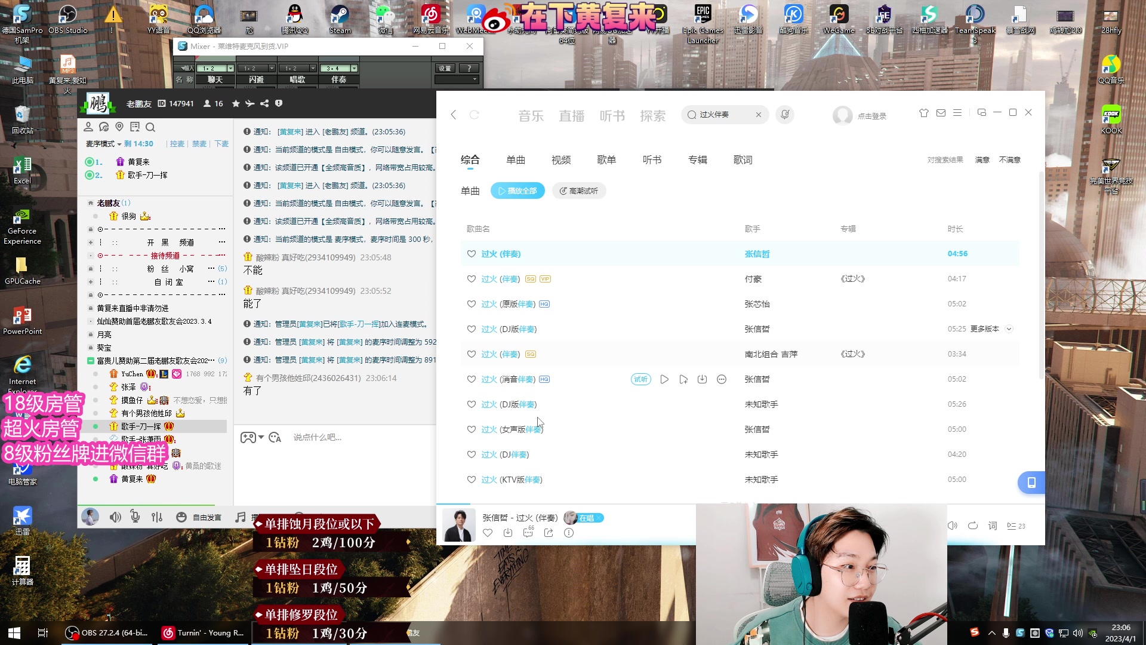Expand the 自闭室 channel in YY tree
This screenshot has height=645, width=1146.
click(x=91, y=282)
